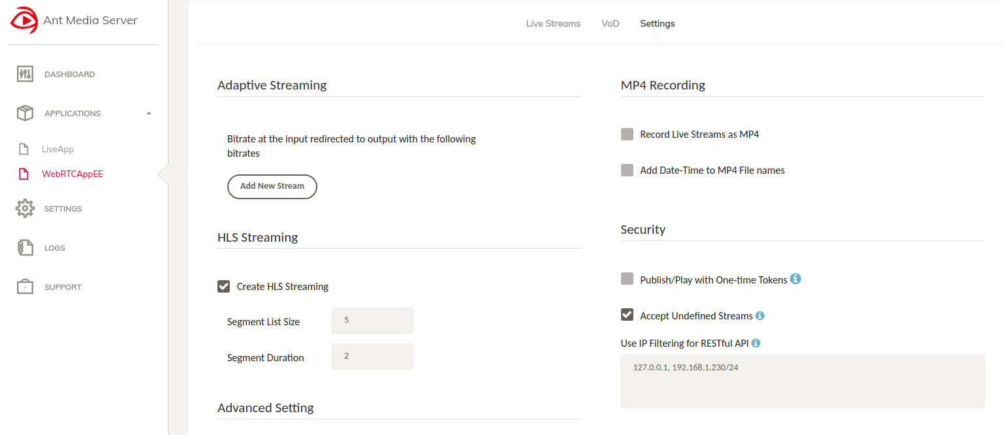Click the Ant Media Server logo icon
This screenshot has height=435, width=1003.
click(24, 20)
